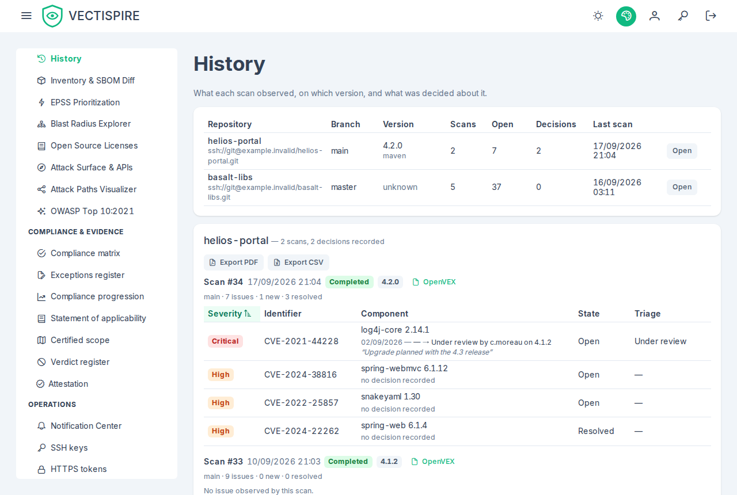Click the HTTPS tokens lock icon
The image size is (737, 495).
(41, 470)
